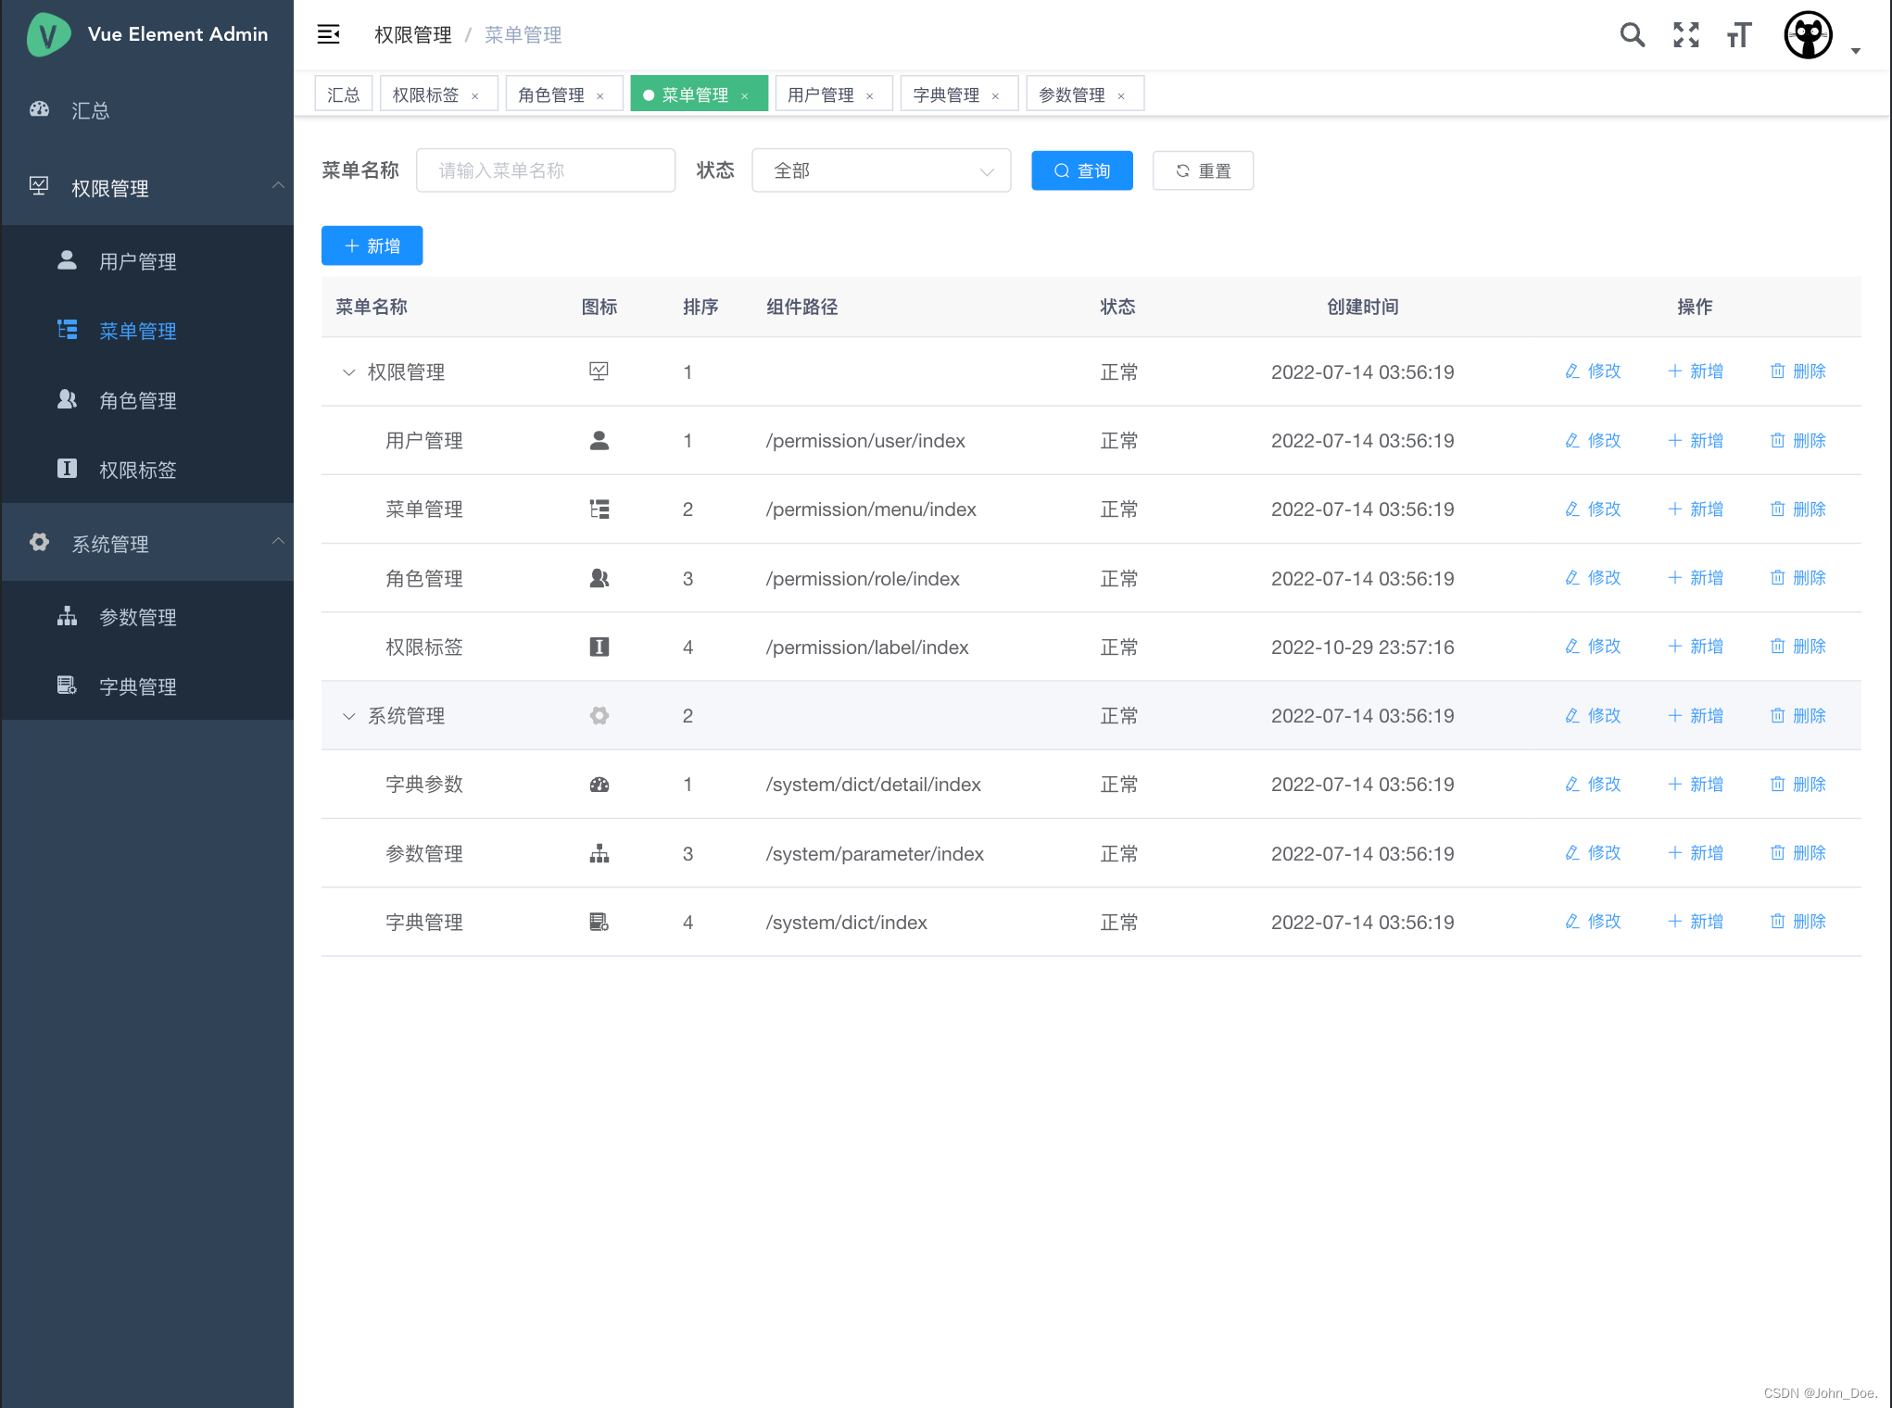
Task: Close the 角色管理 tab
Action: [600, 96]
